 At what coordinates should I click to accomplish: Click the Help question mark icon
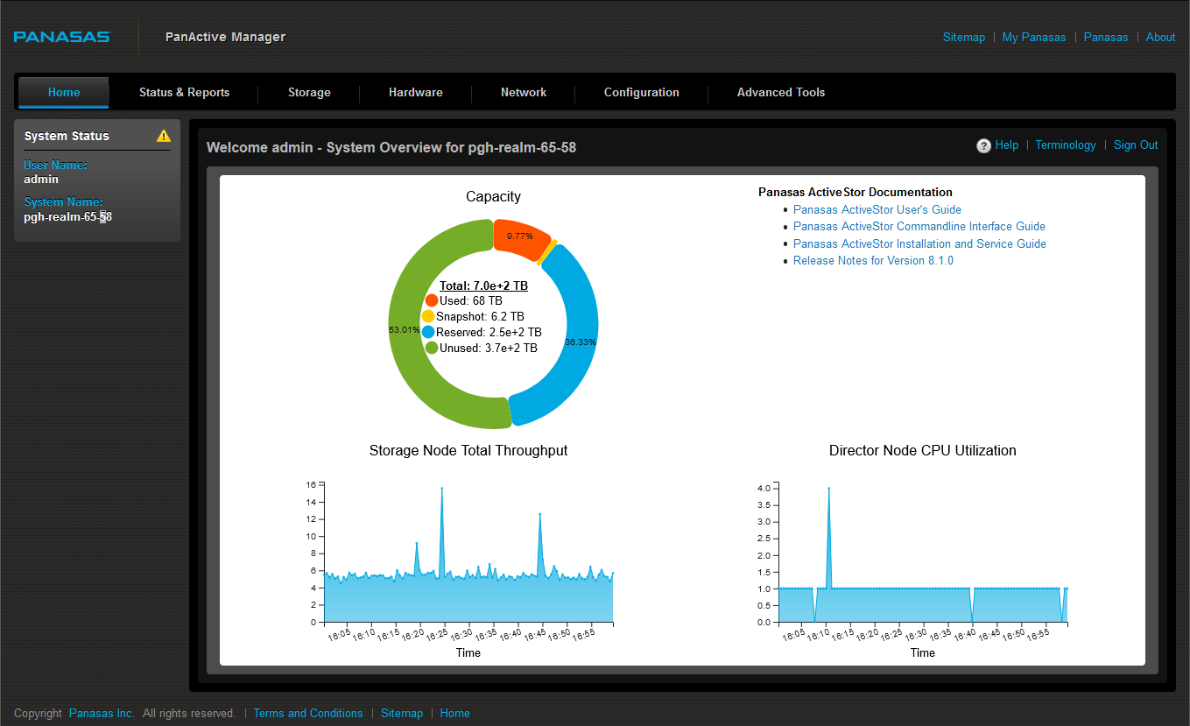(x=984, y=145)
